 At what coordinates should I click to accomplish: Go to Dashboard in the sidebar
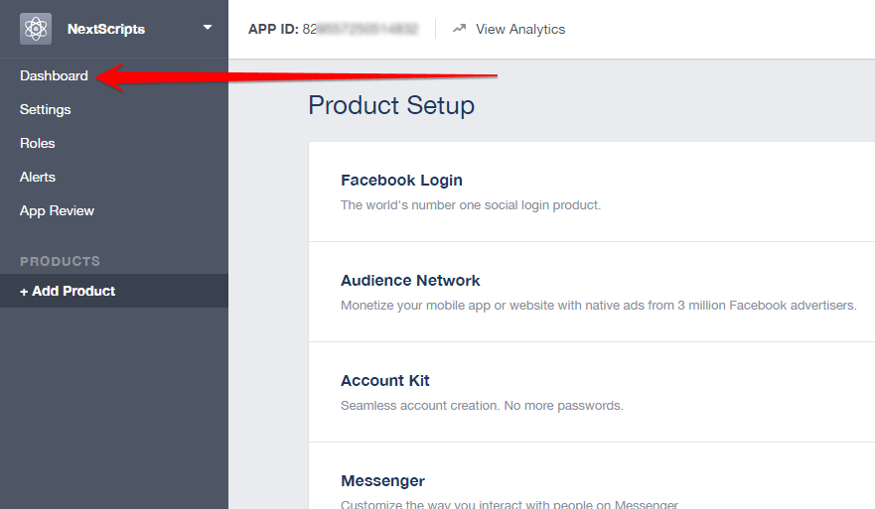pyautogui.click(x=55, y=75)
